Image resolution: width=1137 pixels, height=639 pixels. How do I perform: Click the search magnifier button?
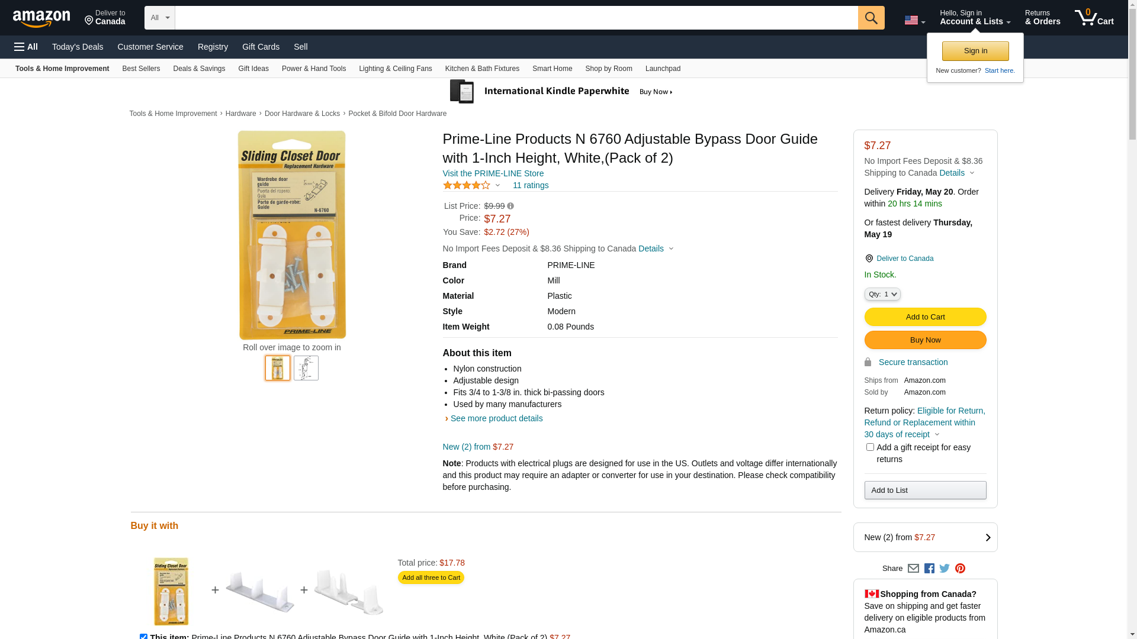(x=871, y=18)
